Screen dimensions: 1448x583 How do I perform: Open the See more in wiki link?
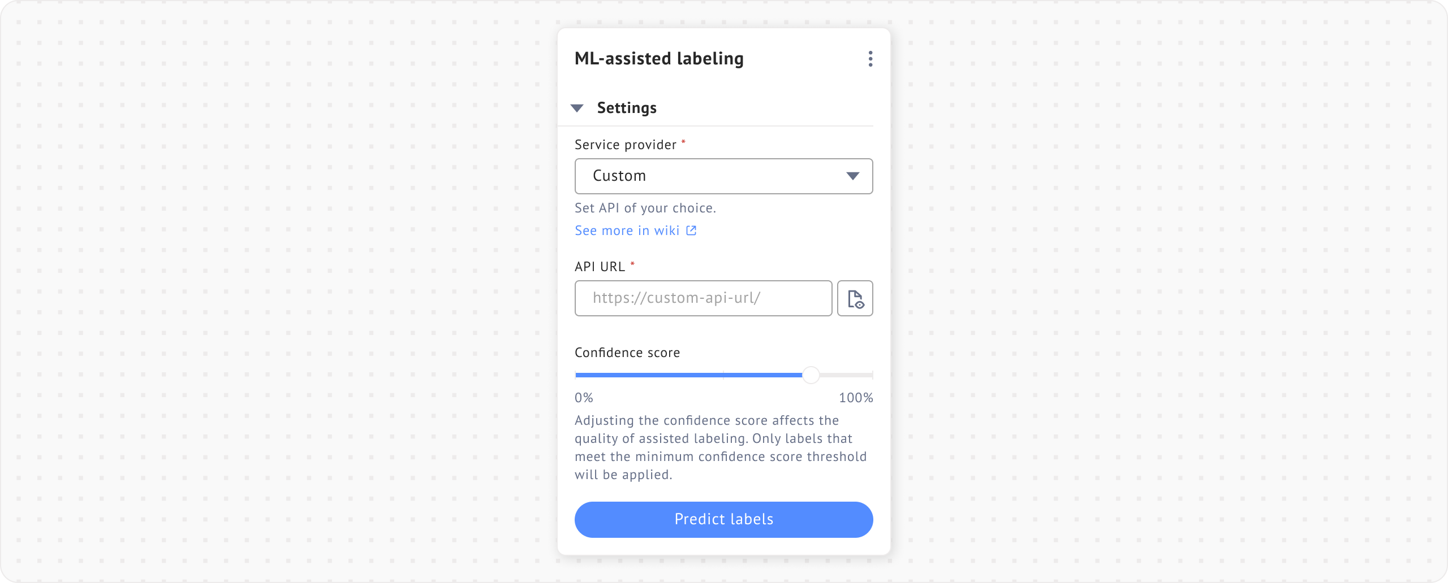pos(628,230)
